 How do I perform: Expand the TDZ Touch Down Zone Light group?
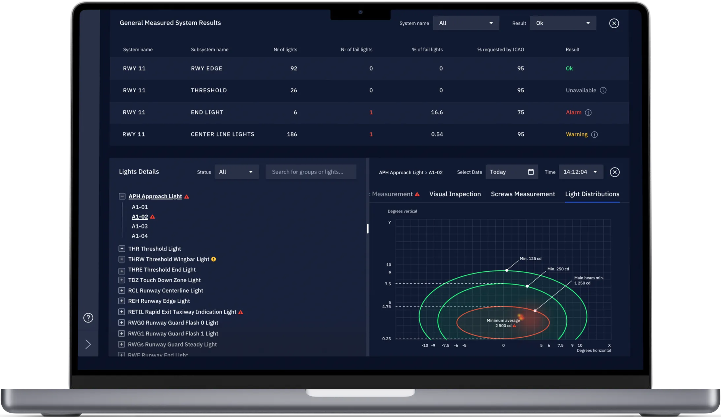coord(122,280)
